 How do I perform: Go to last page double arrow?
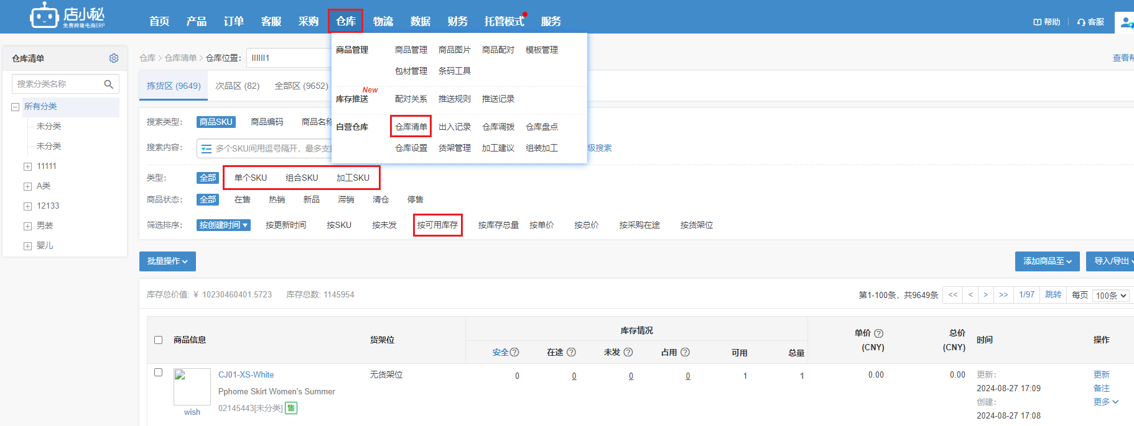point(1003,295)
